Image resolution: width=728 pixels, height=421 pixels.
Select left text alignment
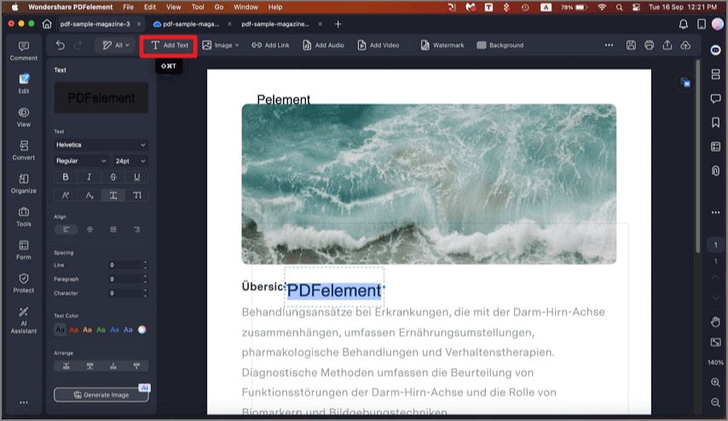[x=66, y=229]
